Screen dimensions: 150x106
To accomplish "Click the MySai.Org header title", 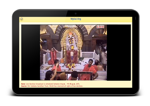I will point(76,19).
